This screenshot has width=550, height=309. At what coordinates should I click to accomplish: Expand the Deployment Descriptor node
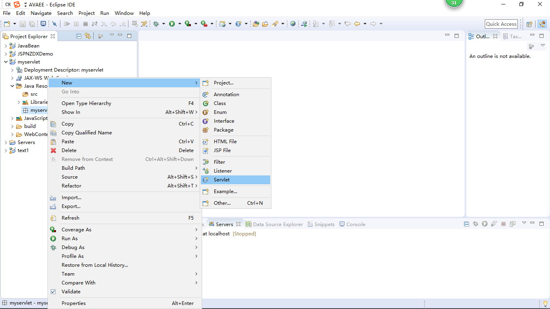point(12,70)
